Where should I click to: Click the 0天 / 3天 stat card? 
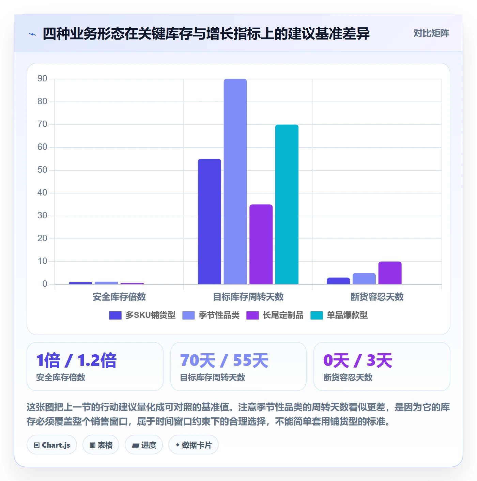click(382, 367)
